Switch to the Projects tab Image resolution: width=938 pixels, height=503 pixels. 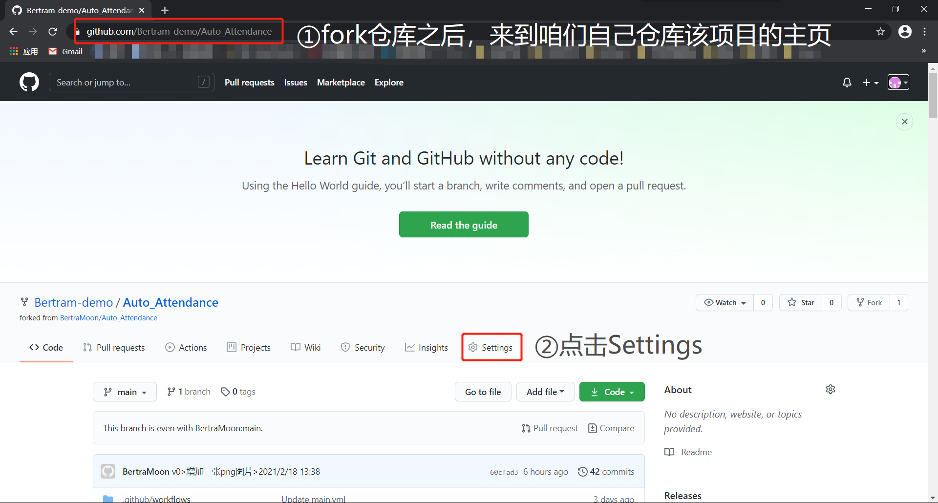249,347
